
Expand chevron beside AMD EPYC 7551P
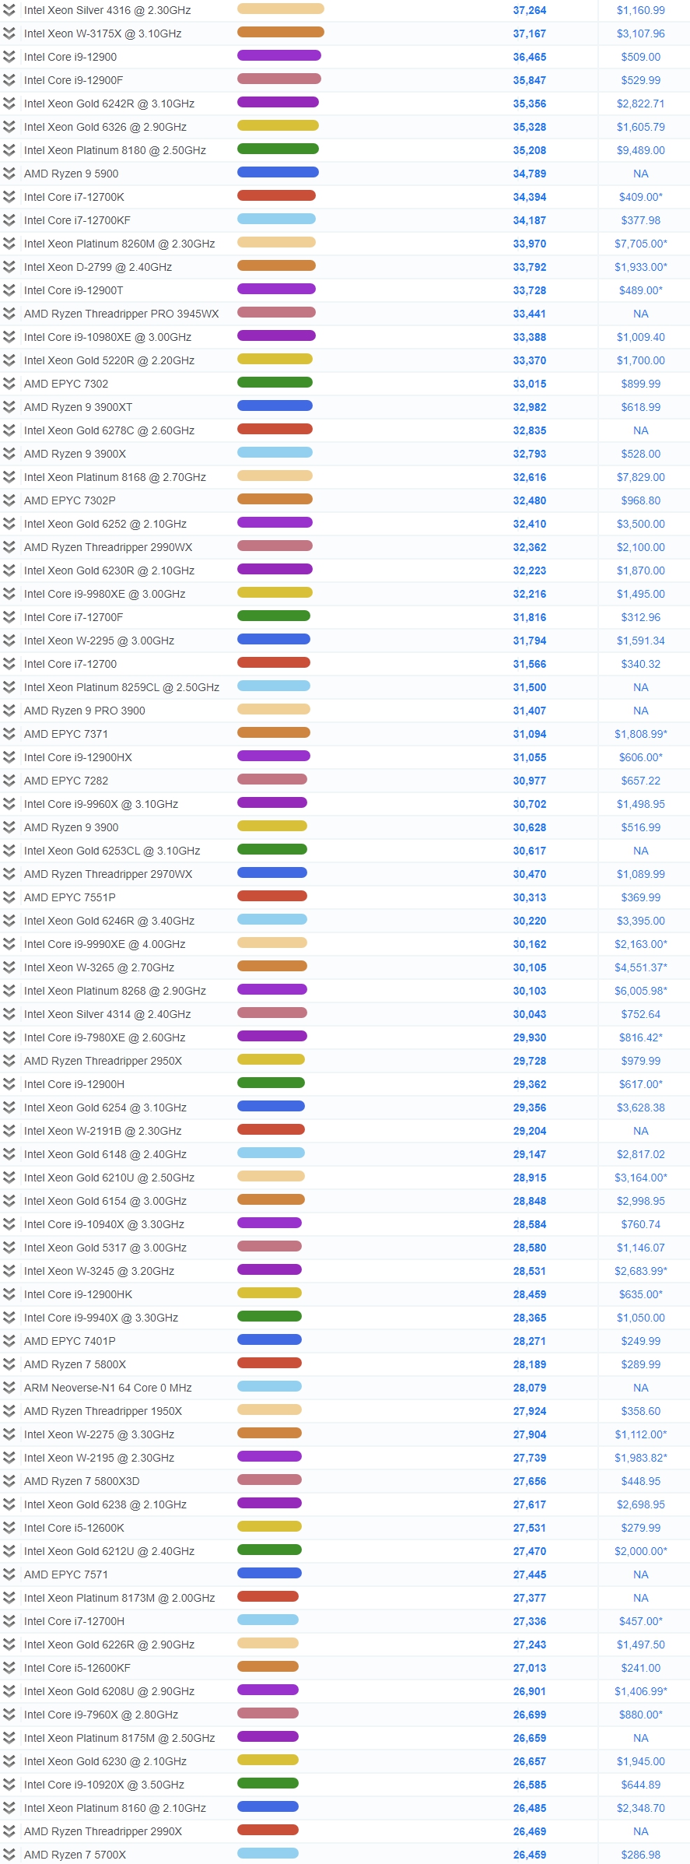pyautogui.click(x=9, y=897)
